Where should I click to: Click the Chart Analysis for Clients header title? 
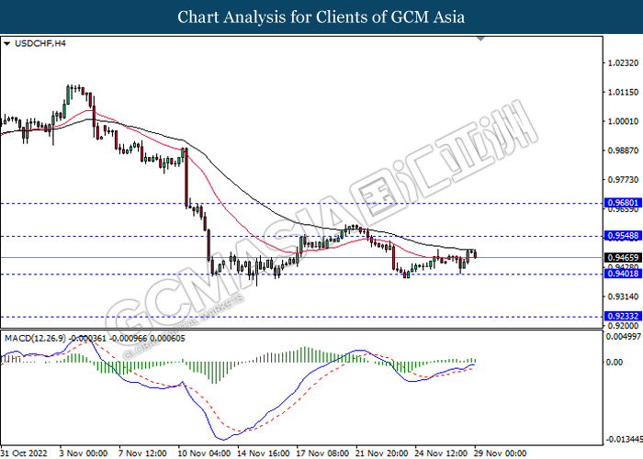[x=321, y=17]
